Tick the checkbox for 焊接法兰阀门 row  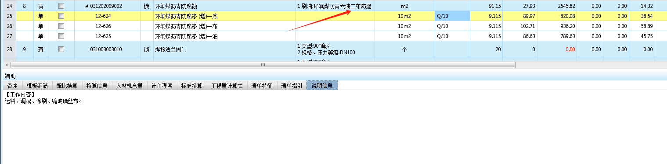pyautogui.click(x=61, y=49)
